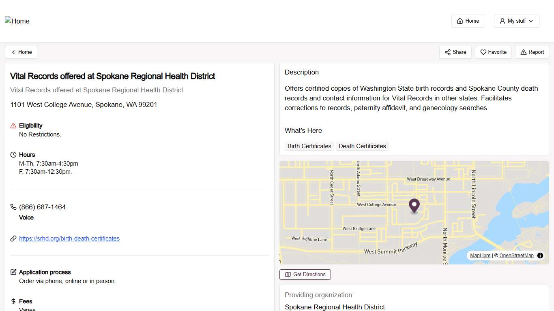Select the Birth Certificates tag
This screenshot has width=554, height=311.
point(309,146)
